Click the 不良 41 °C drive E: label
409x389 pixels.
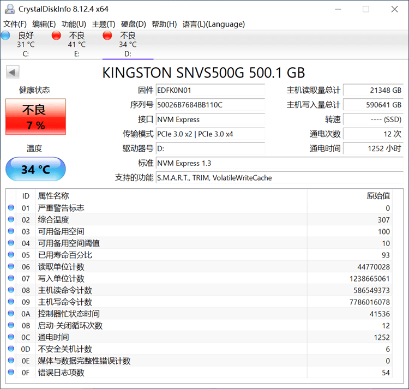[77, 44]
